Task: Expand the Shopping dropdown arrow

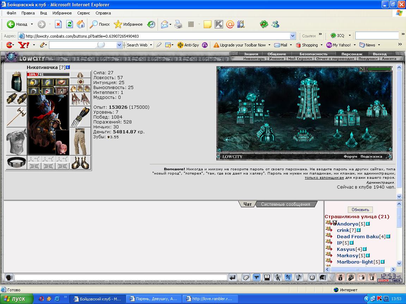Action: coord(321,45)
